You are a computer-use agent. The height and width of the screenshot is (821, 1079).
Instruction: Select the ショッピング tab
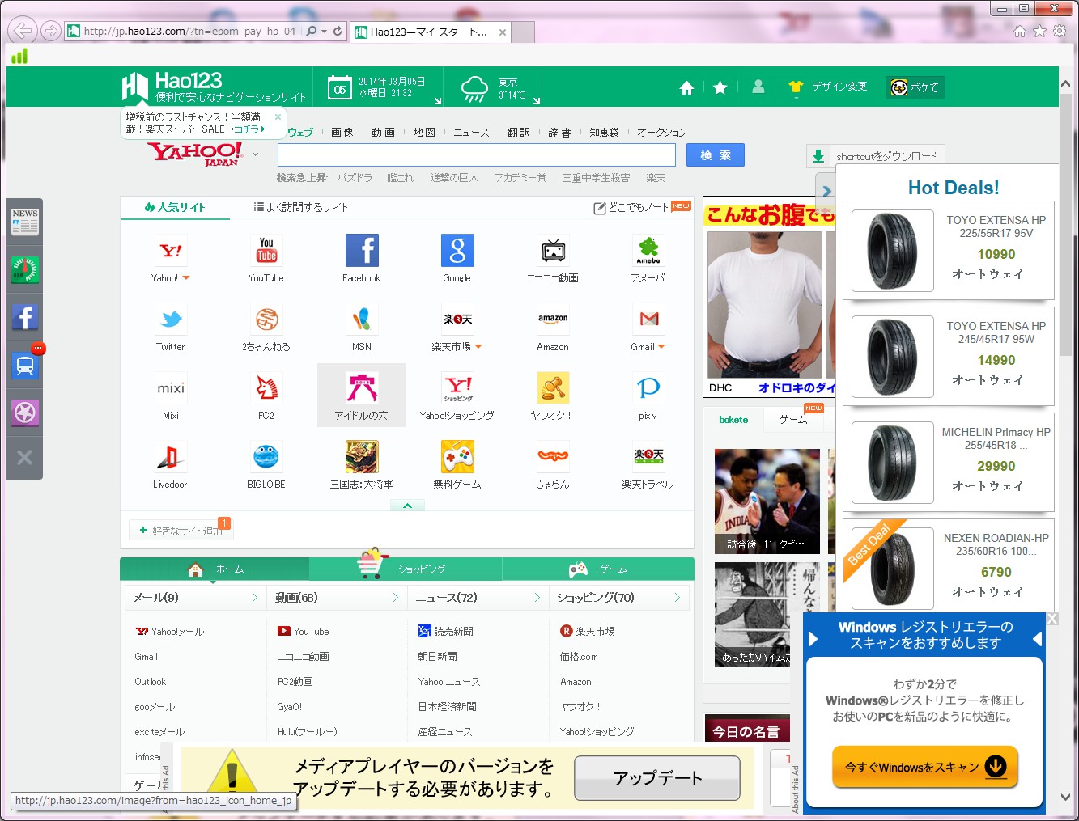pyautogui.click(x=405, y=569)
